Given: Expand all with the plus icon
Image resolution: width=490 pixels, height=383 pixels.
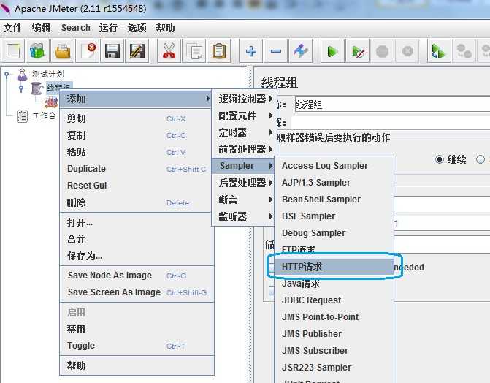Looking at the screenshot, I should (251, 50).
